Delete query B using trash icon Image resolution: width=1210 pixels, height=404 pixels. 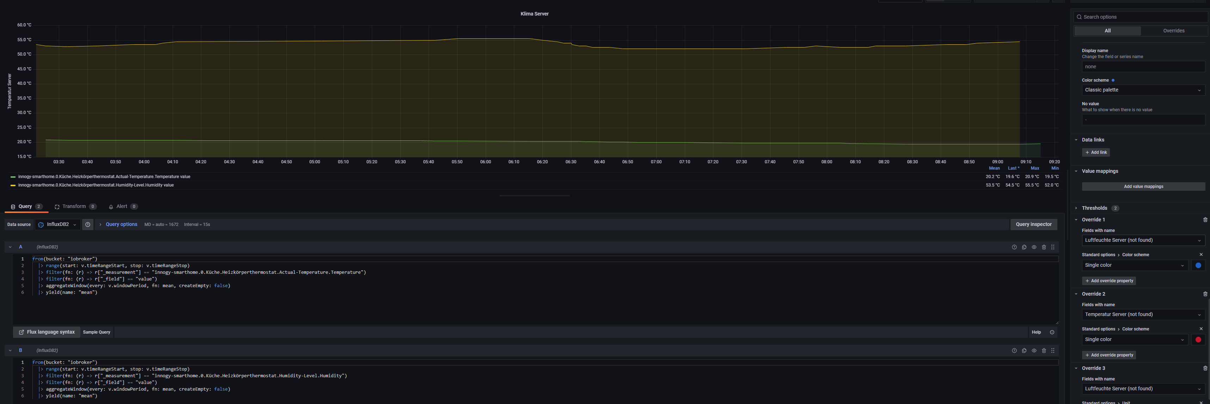(x=1044, y=351)
